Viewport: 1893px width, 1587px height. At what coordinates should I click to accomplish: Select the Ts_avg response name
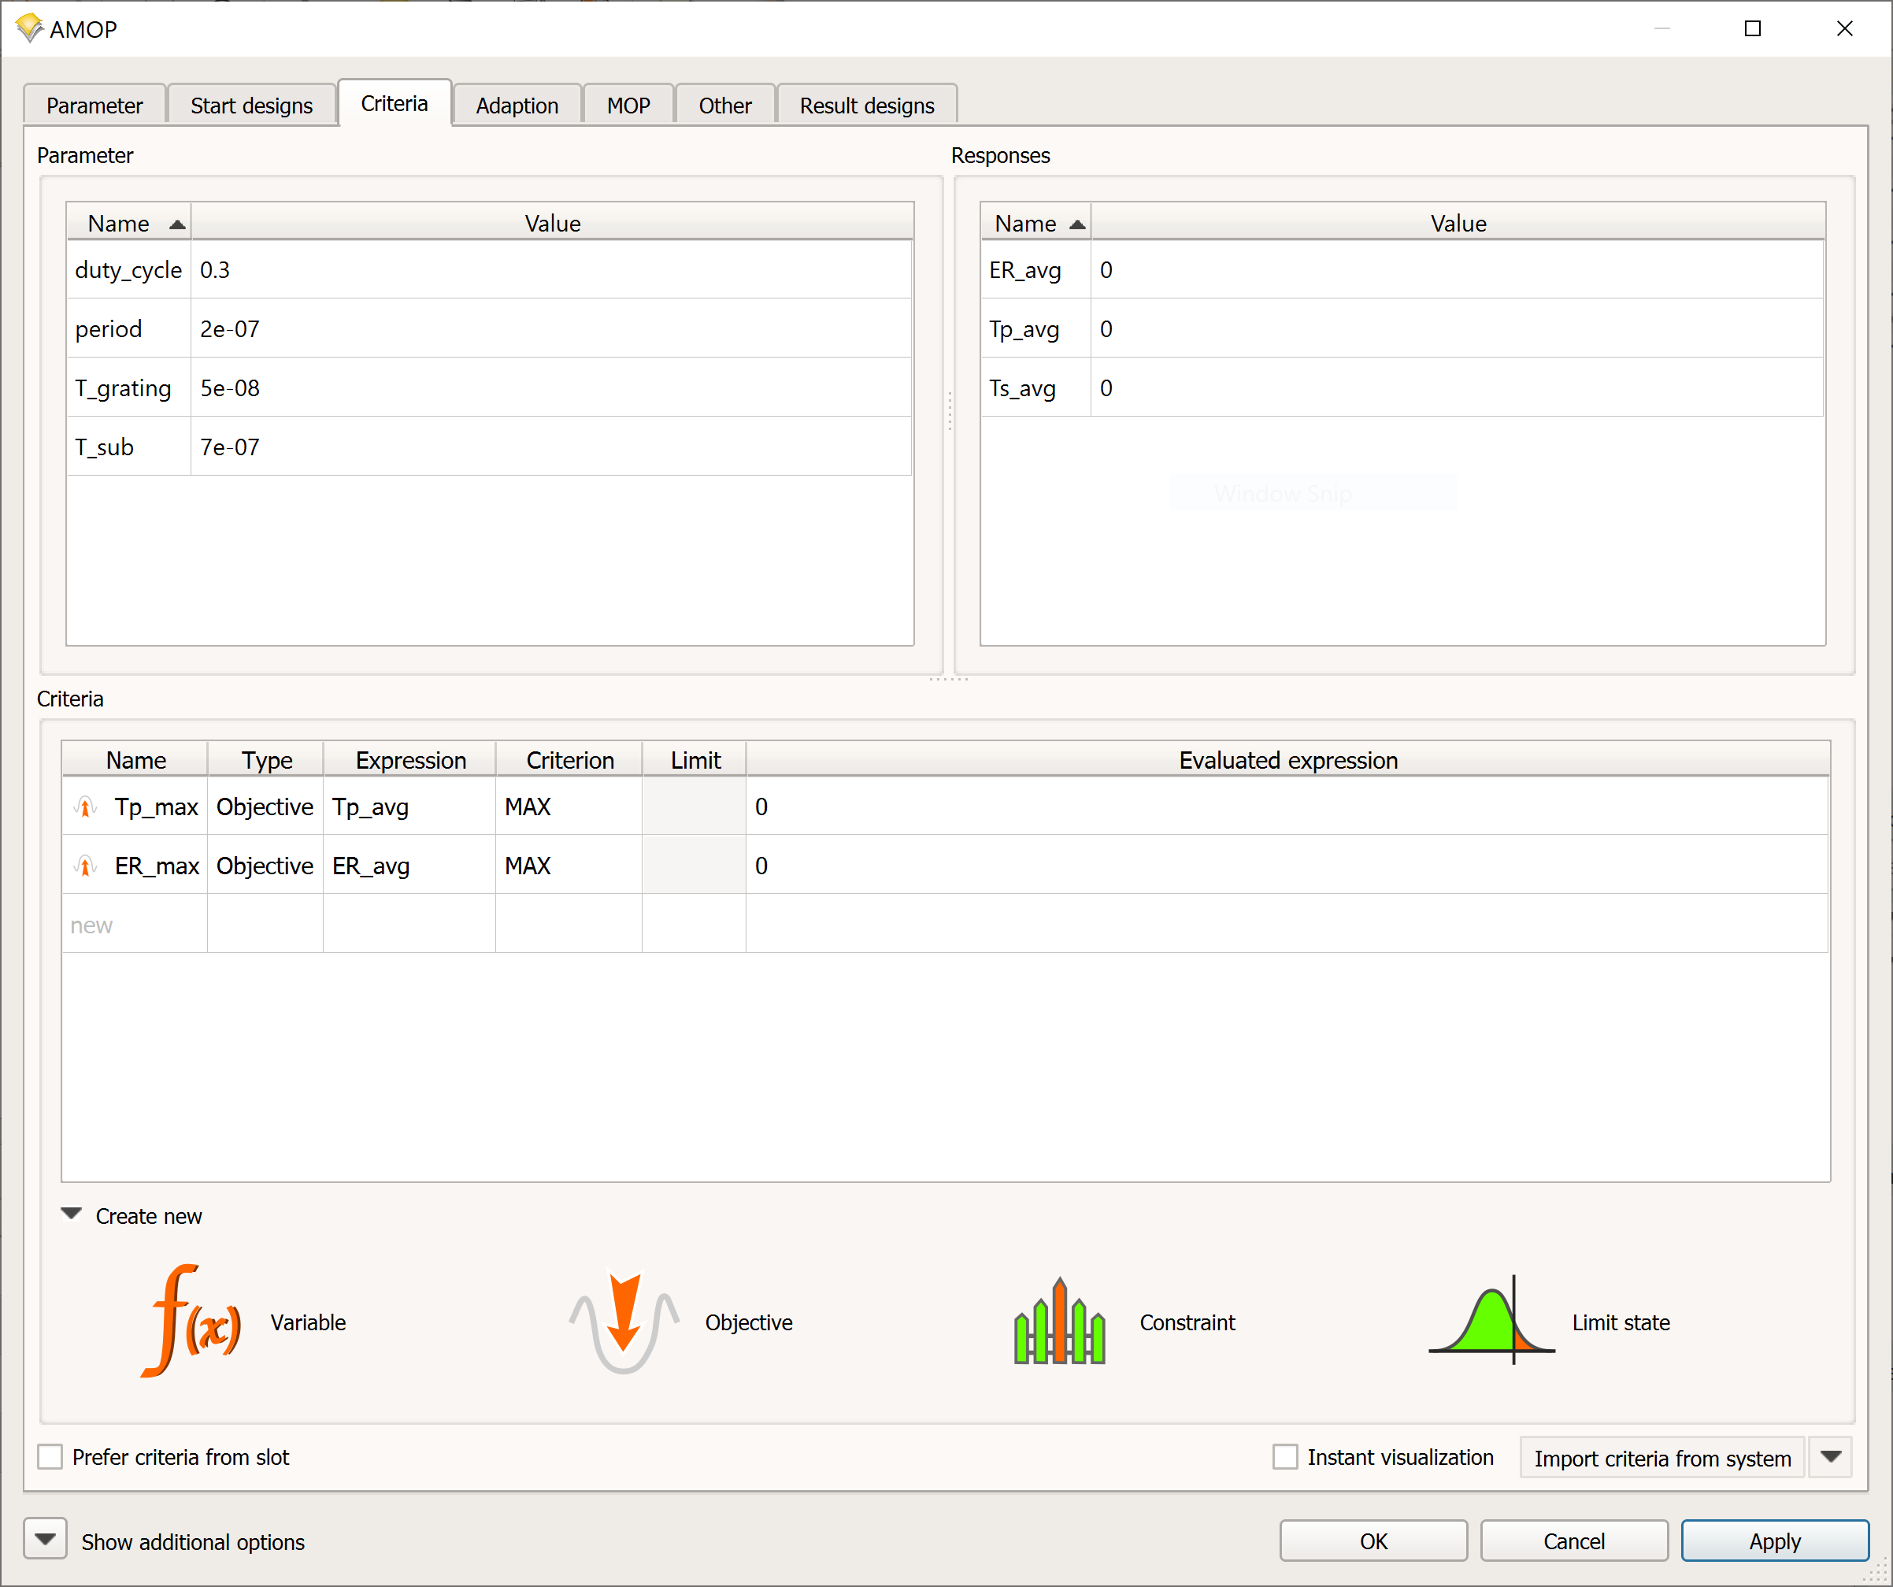[x=1022, y=388]
